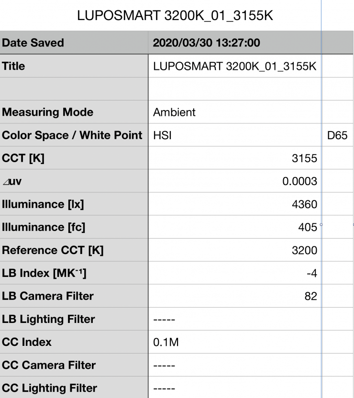Select the ⊿uv value 0.0003
This screenshot has height=398, width=354.
click(299, 181)
